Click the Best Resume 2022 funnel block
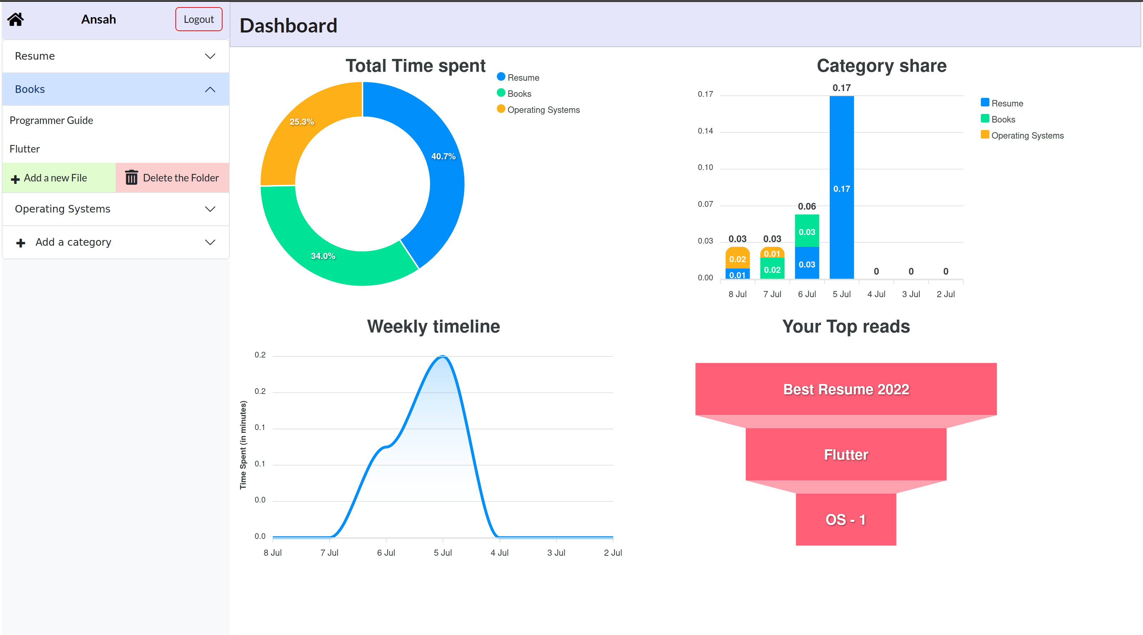Image resolution: width=1143 pixels, height=635 pixels. (x=846, y=389)
